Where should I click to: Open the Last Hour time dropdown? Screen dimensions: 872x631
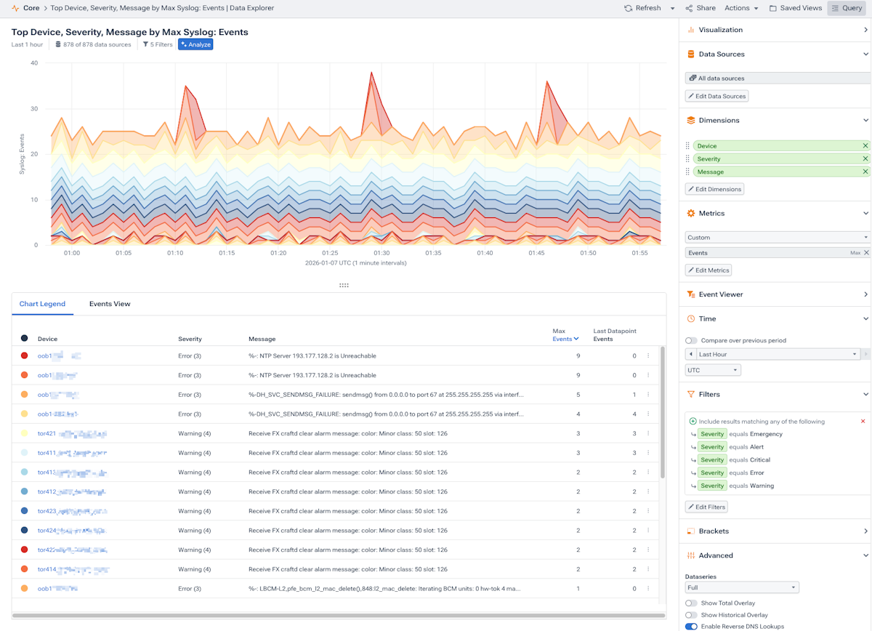pyautogui.click(x=778, y=354)
